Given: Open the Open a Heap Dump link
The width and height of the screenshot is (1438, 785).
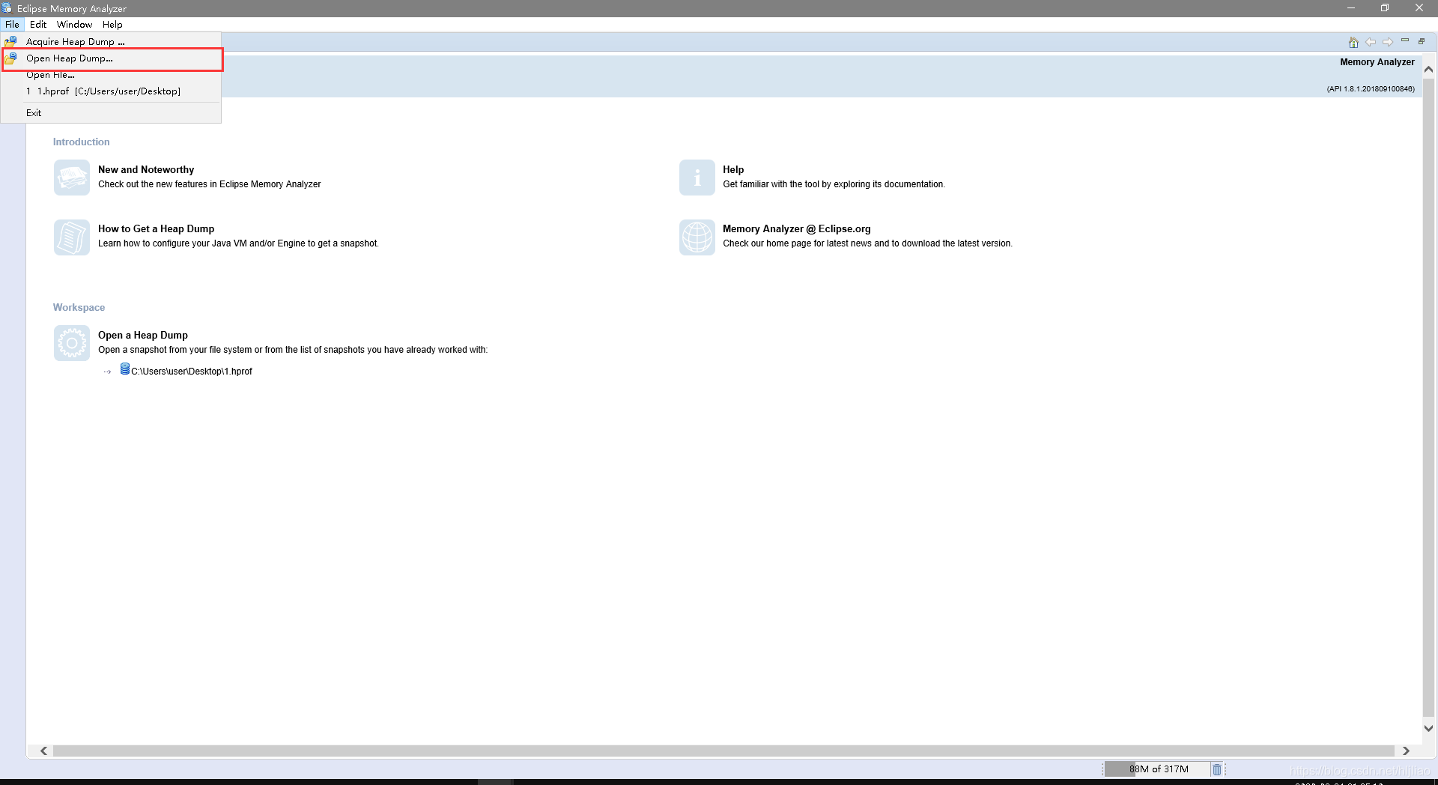Looking at the screenshot, I should [143, 336].
